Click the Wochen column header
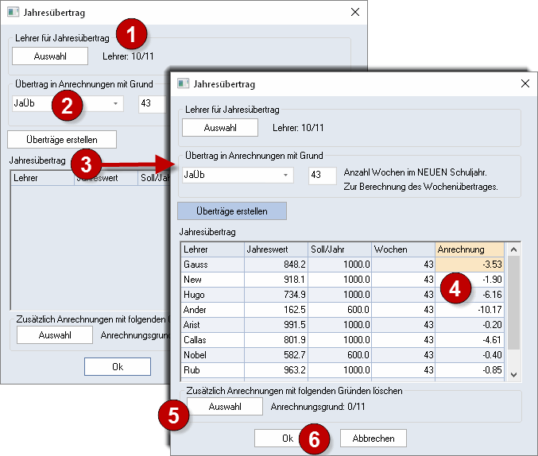The height and width of the screenshot is (456, 538). [403, 249]
